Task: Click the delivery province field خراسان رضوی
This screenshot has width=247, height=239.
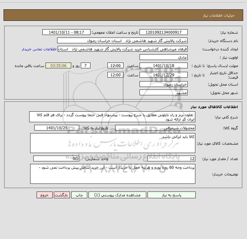Action: tap(164, 84)
